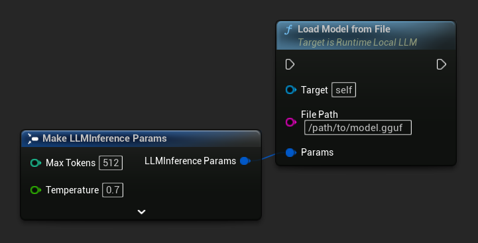Click the Target input pin
Viewport: 478px width, 243px height.
pyautogui.click(x=291, y=90)
